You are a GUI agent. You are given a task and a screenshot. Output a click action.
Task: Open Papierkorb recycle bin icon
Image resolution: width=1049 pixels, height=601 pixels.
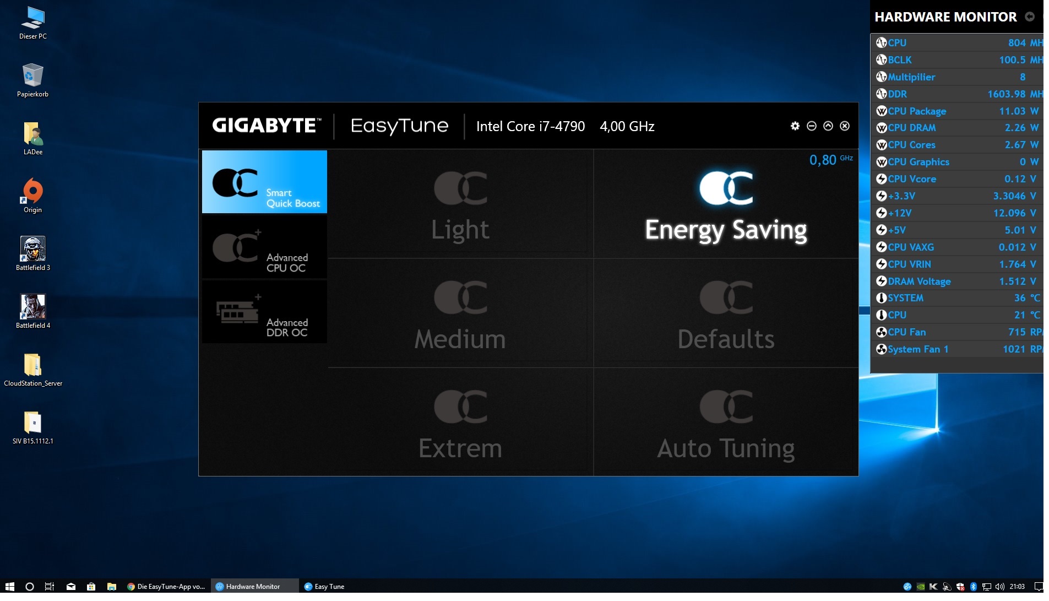(x=32, y=80)
